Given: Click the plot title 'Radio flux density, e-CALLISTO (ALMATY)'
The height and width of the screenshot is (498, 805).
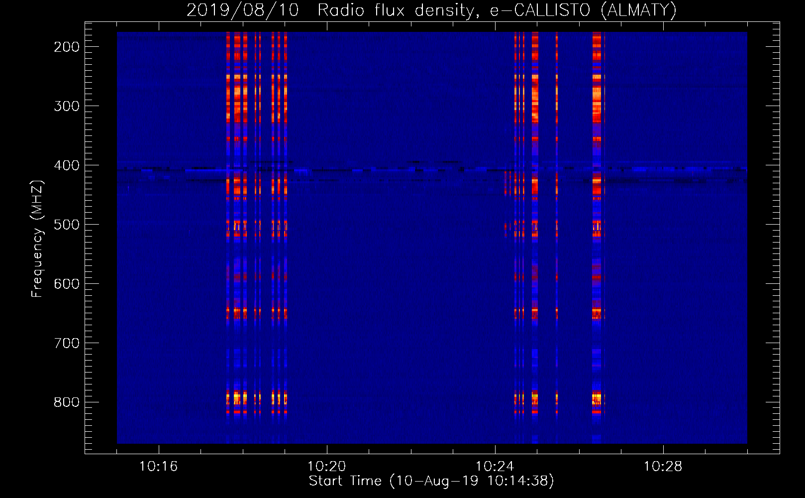Looking at the screenshot, I should [x=497, y=10].
